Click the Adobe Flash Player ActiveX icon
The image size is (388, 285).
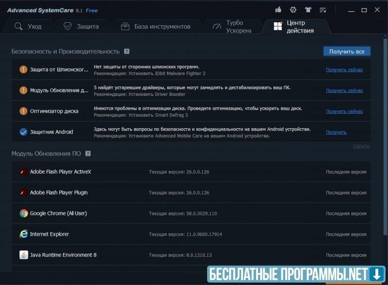[23, 172]
